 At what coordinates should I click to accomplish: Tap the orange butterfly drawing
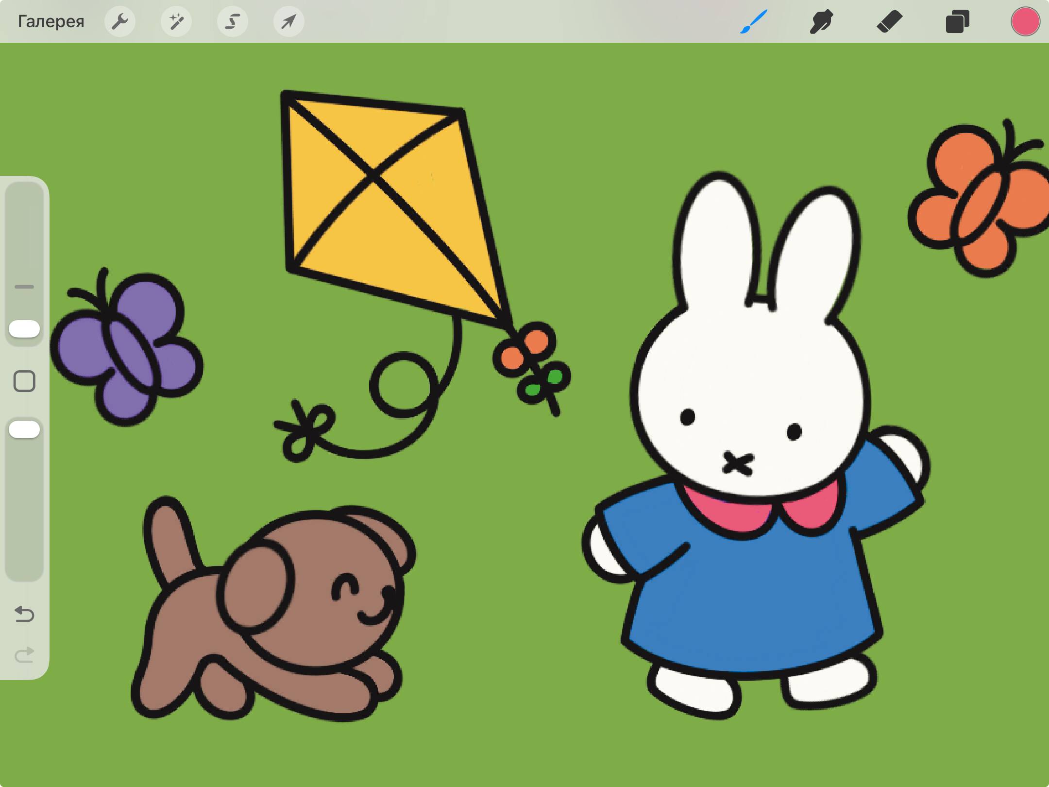point(979,199)
